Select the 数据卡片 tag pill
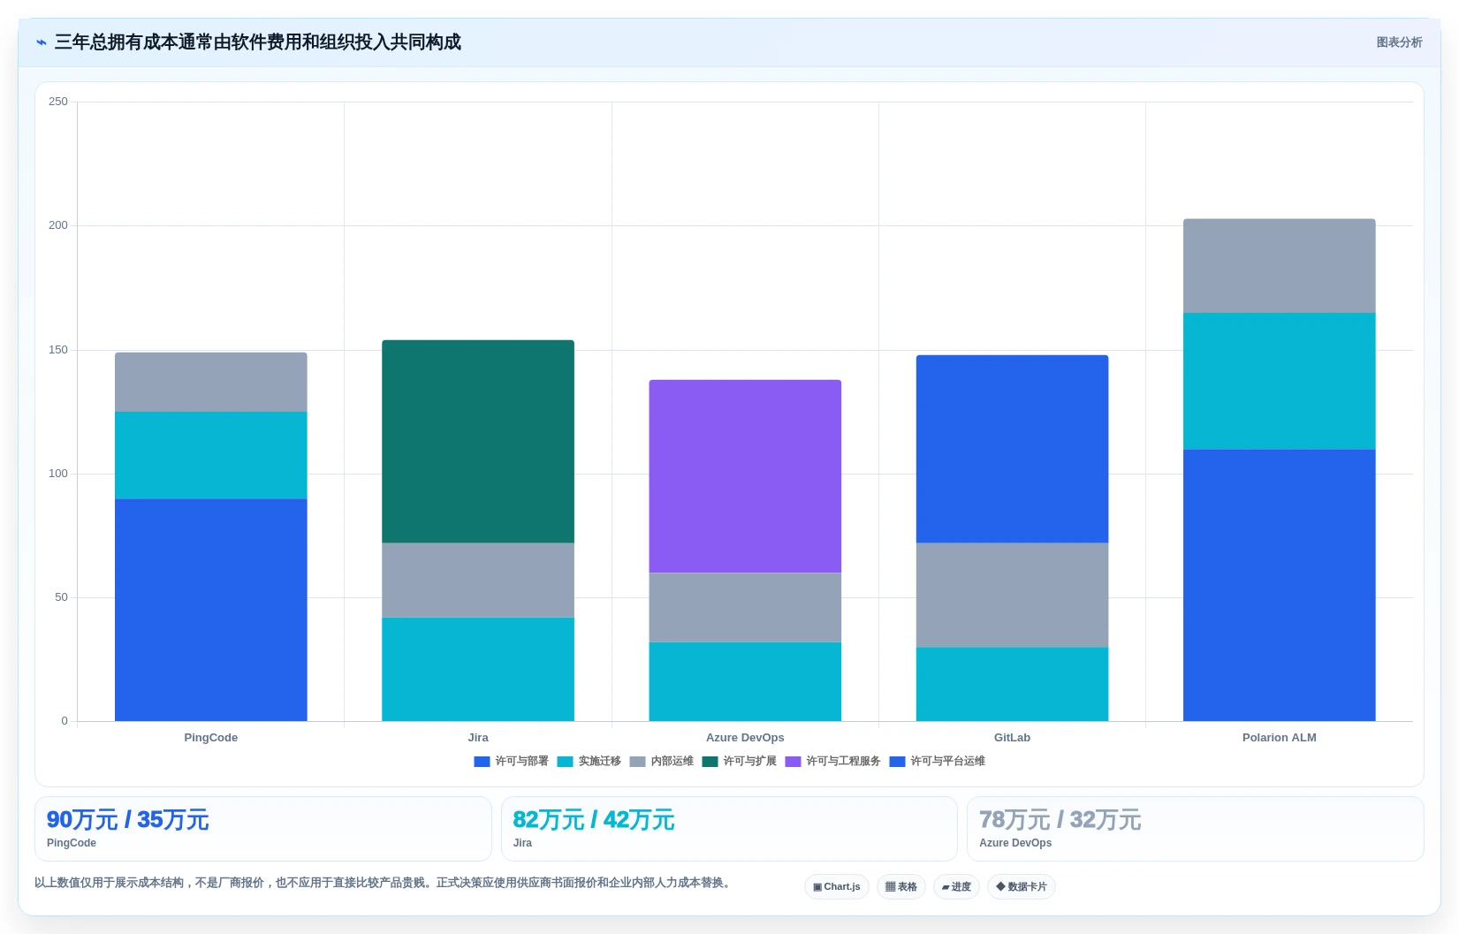This screenshot has width=1459, height=934. tap(1022, 887)
